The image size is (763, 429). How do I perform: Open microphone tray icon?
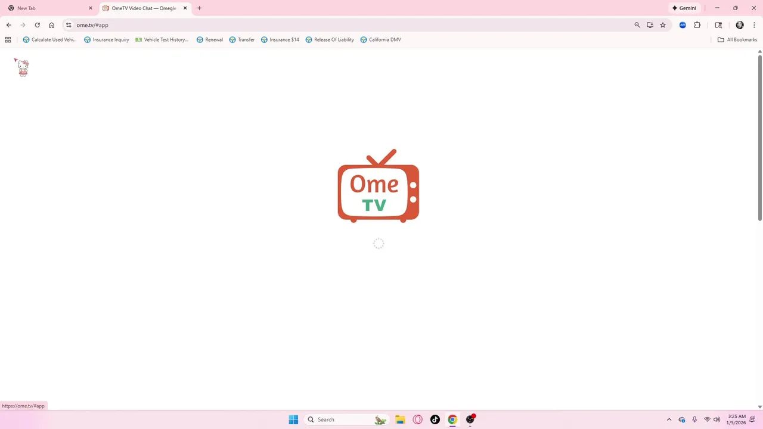pyautogui.click(x=694, y=419)
